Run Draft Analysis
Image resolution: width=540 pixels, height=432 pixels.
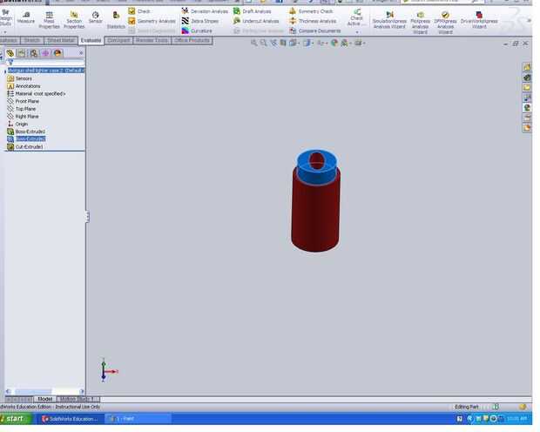tap(252, 11)
